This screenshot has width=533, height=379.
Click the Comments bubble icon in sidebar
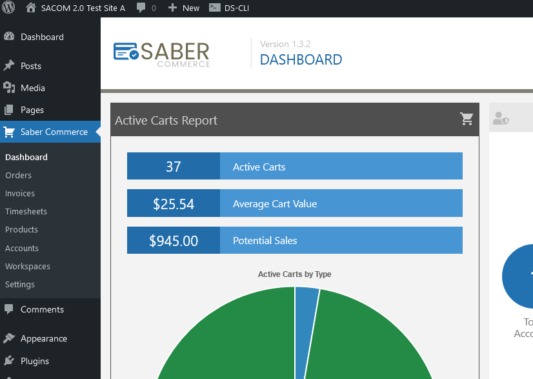point(8,309)
